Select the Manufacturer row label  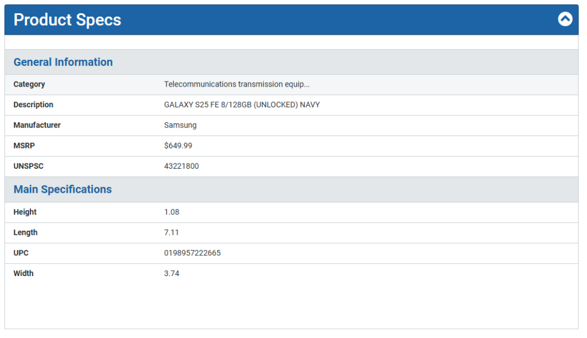click(x=37, y=125)
